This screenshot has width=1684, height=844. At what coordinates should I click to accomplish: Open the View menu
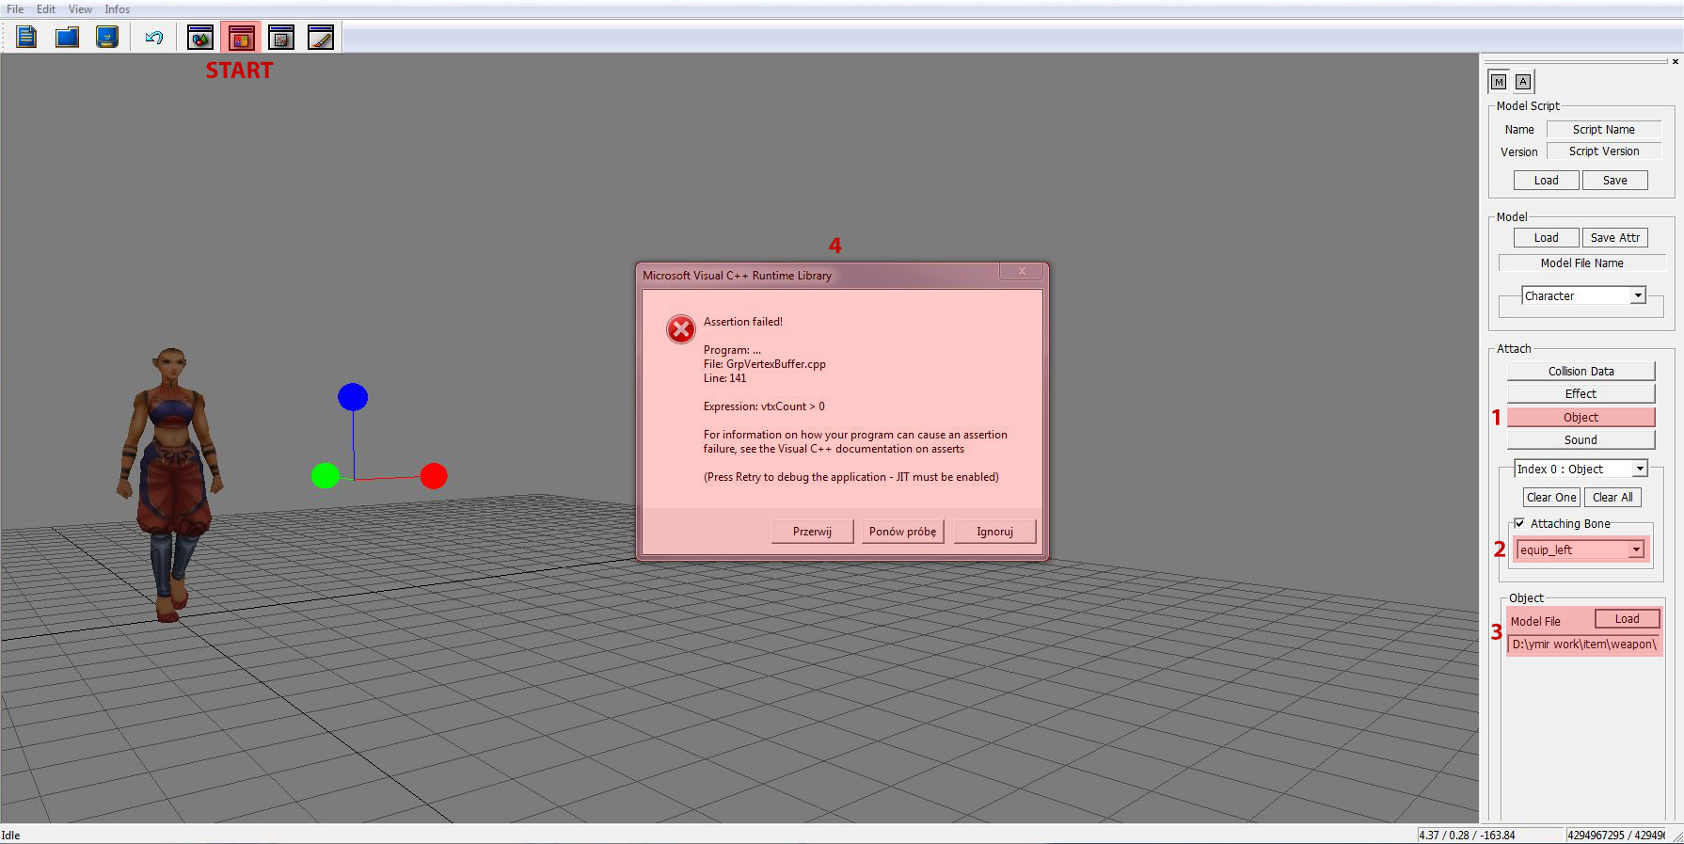(80, 9)
